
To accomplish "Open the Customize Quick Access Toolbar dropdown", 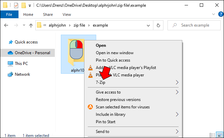I will (30, 5).
